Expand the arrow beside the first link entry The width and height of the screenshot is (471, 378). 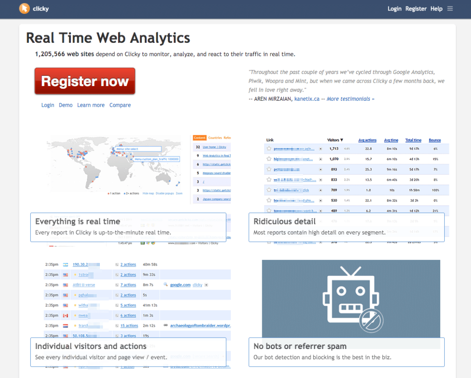coord(321,148)
